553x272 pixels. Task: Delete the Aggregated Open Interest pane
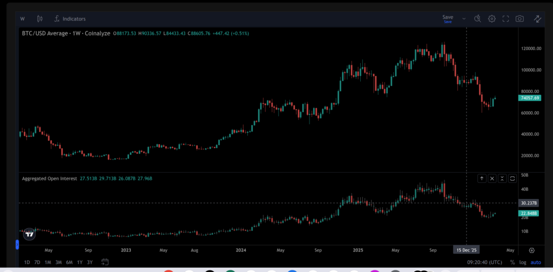tap(492, 178)
